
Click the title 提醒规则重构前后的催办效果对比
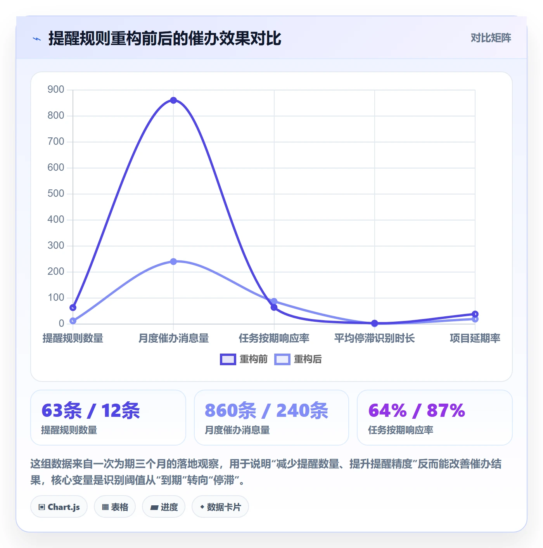165,39
